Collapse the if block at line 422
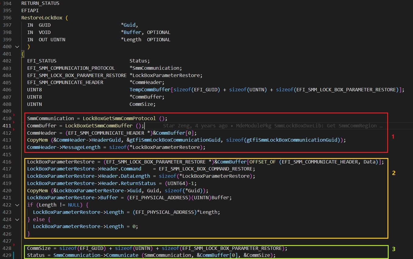 click(x=17, y=205)
